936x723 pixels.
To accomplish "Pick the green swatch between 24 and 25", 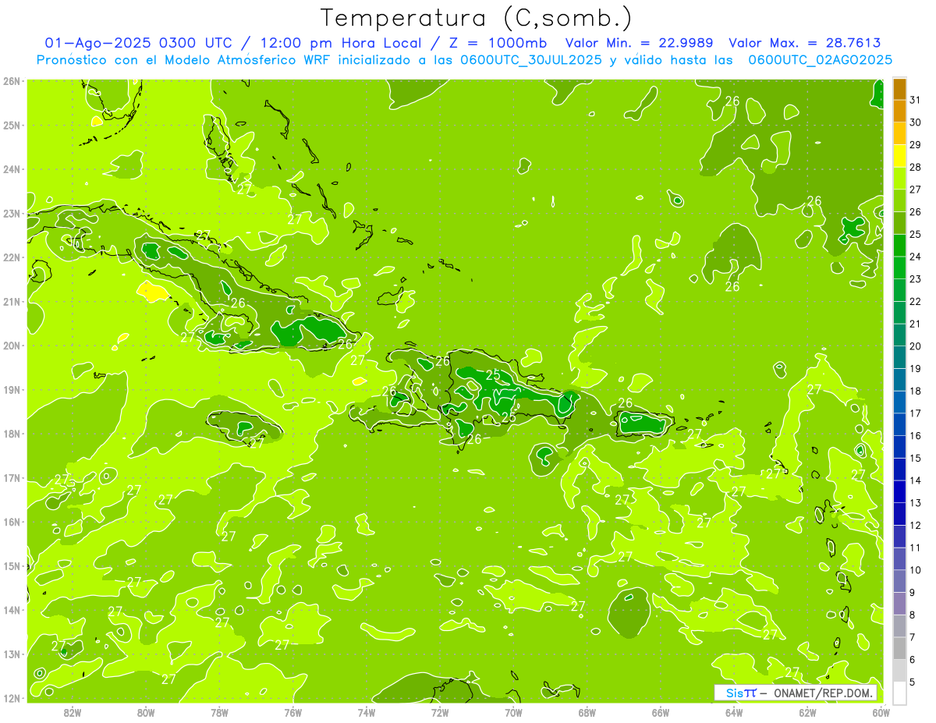I will pyautogui.click(x=899, y=245).
